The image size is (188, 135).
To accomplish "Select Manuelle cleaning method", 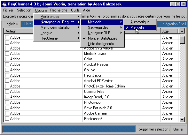I will pos(140,27).
